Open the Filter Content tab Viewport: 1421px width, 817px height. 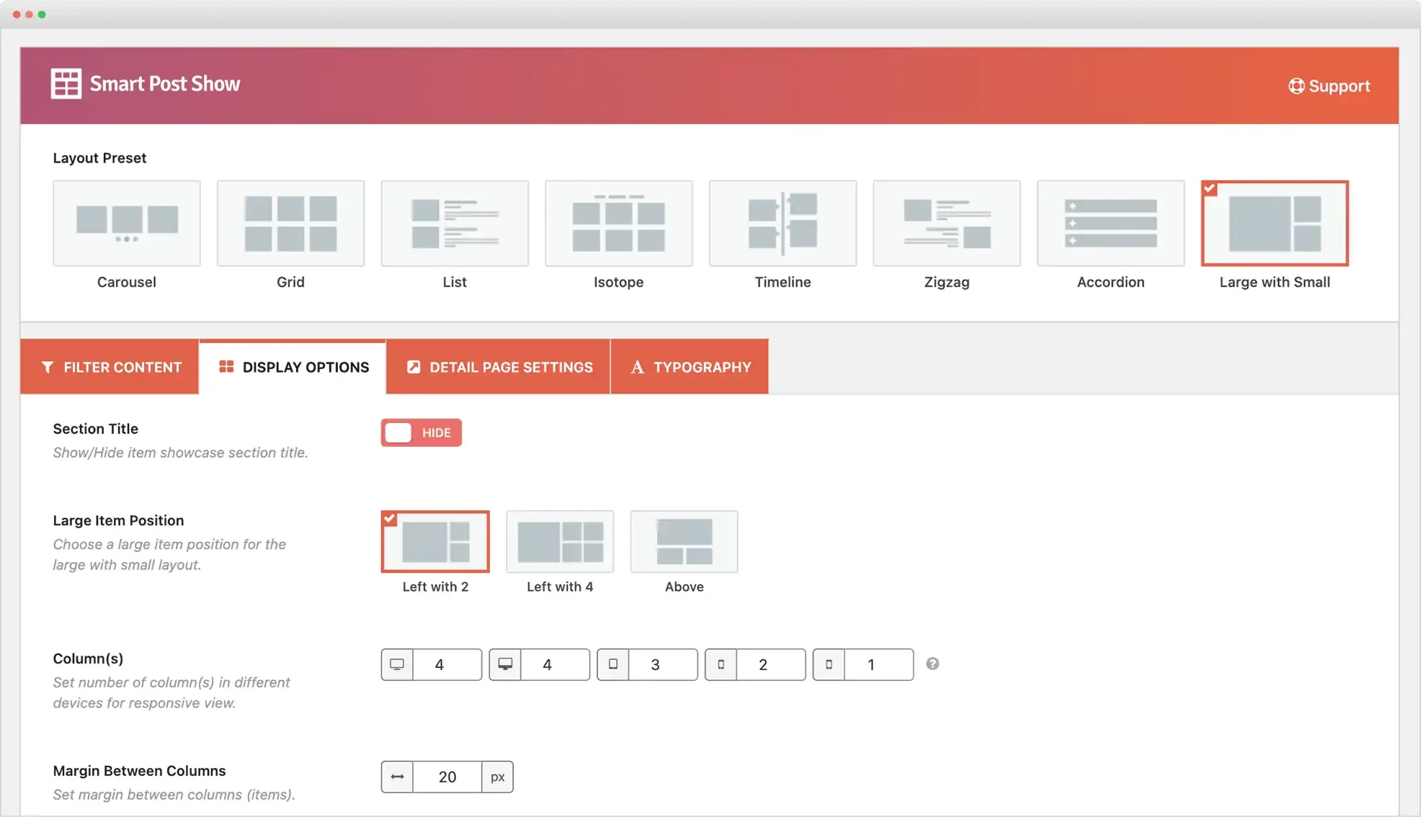[x=110, y=367]
